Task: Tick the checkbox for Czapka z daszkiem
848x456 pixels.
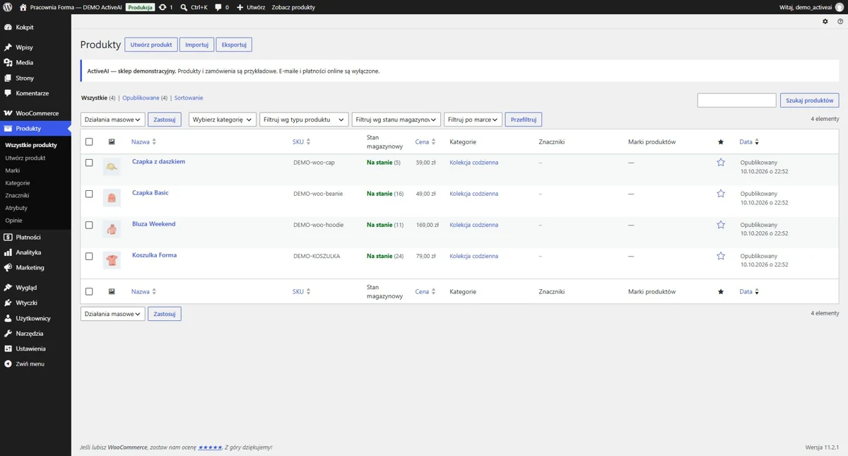Action: point(89,163)
